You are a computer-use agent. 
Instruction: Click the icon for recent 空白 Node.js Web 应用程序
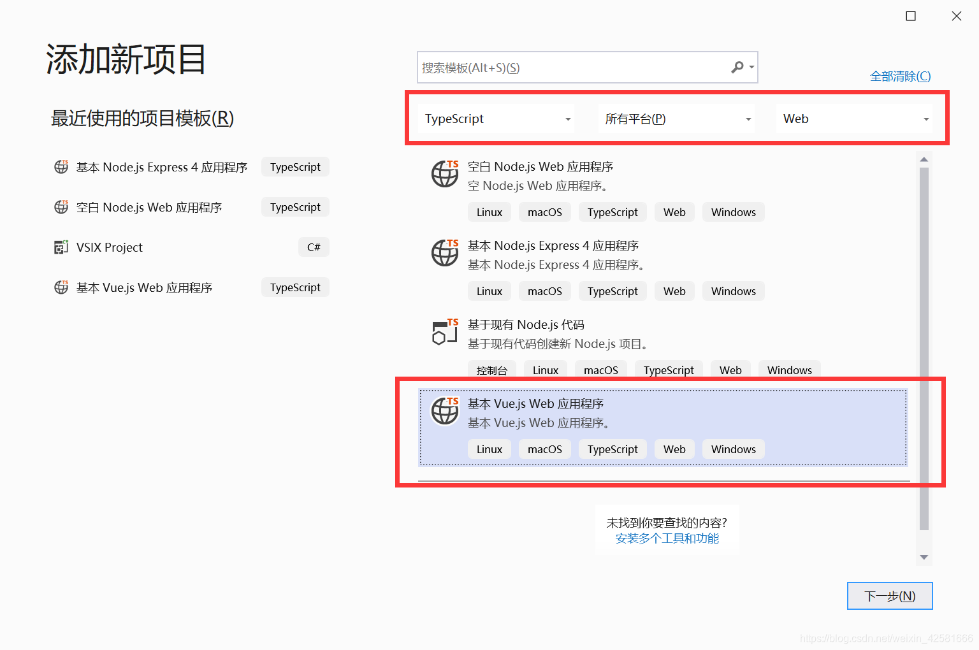point(61,207)
